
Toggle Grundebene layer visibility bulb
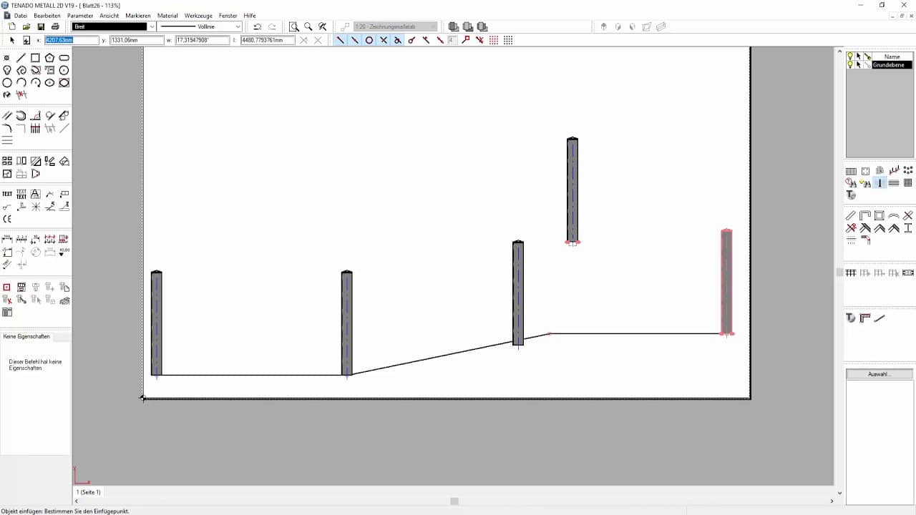850,64
